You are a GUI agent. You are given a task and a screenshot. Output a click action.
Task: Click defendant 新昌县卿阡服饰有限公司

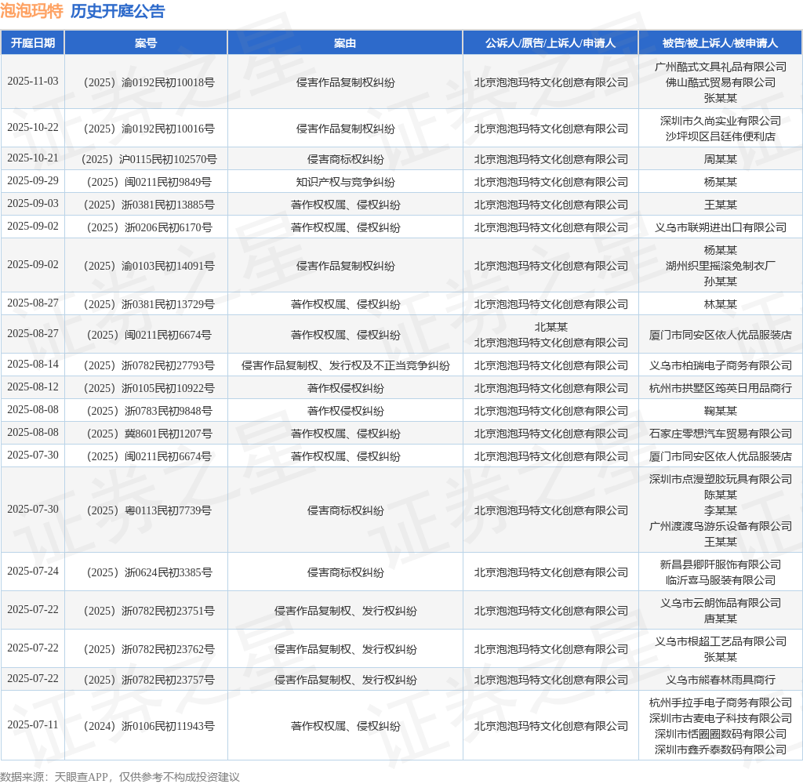pos(720,564)
